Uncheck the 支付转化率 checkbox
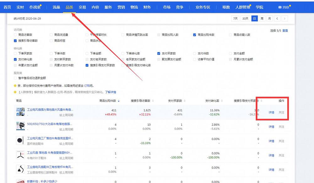 pyautogui.click(x=15, y=59)
